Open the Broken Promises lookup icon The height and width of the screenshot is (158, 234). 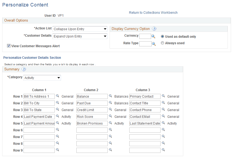coord(110,123)
